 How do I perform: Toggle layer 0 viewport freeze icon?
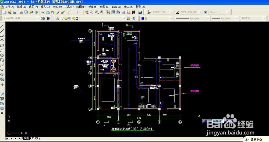pyautogui.click(x=70, y=18)
